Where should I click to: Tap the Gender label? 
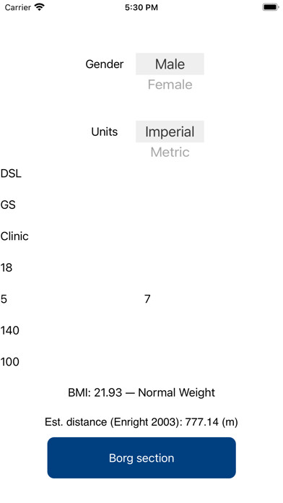pos(105,64)
